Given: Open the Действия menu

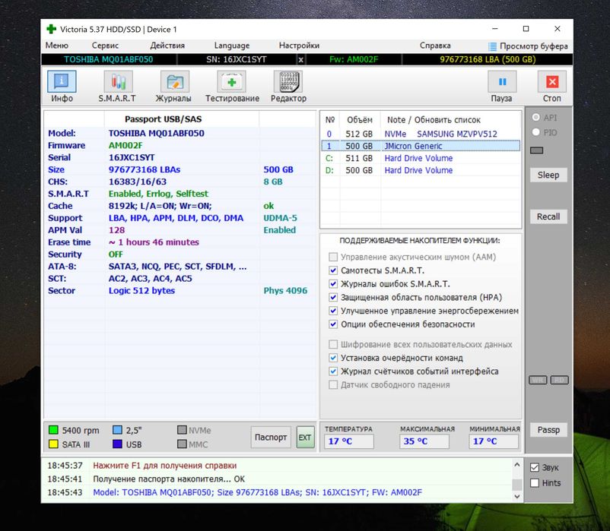Looking at the screenshot, I should (167, 46).
